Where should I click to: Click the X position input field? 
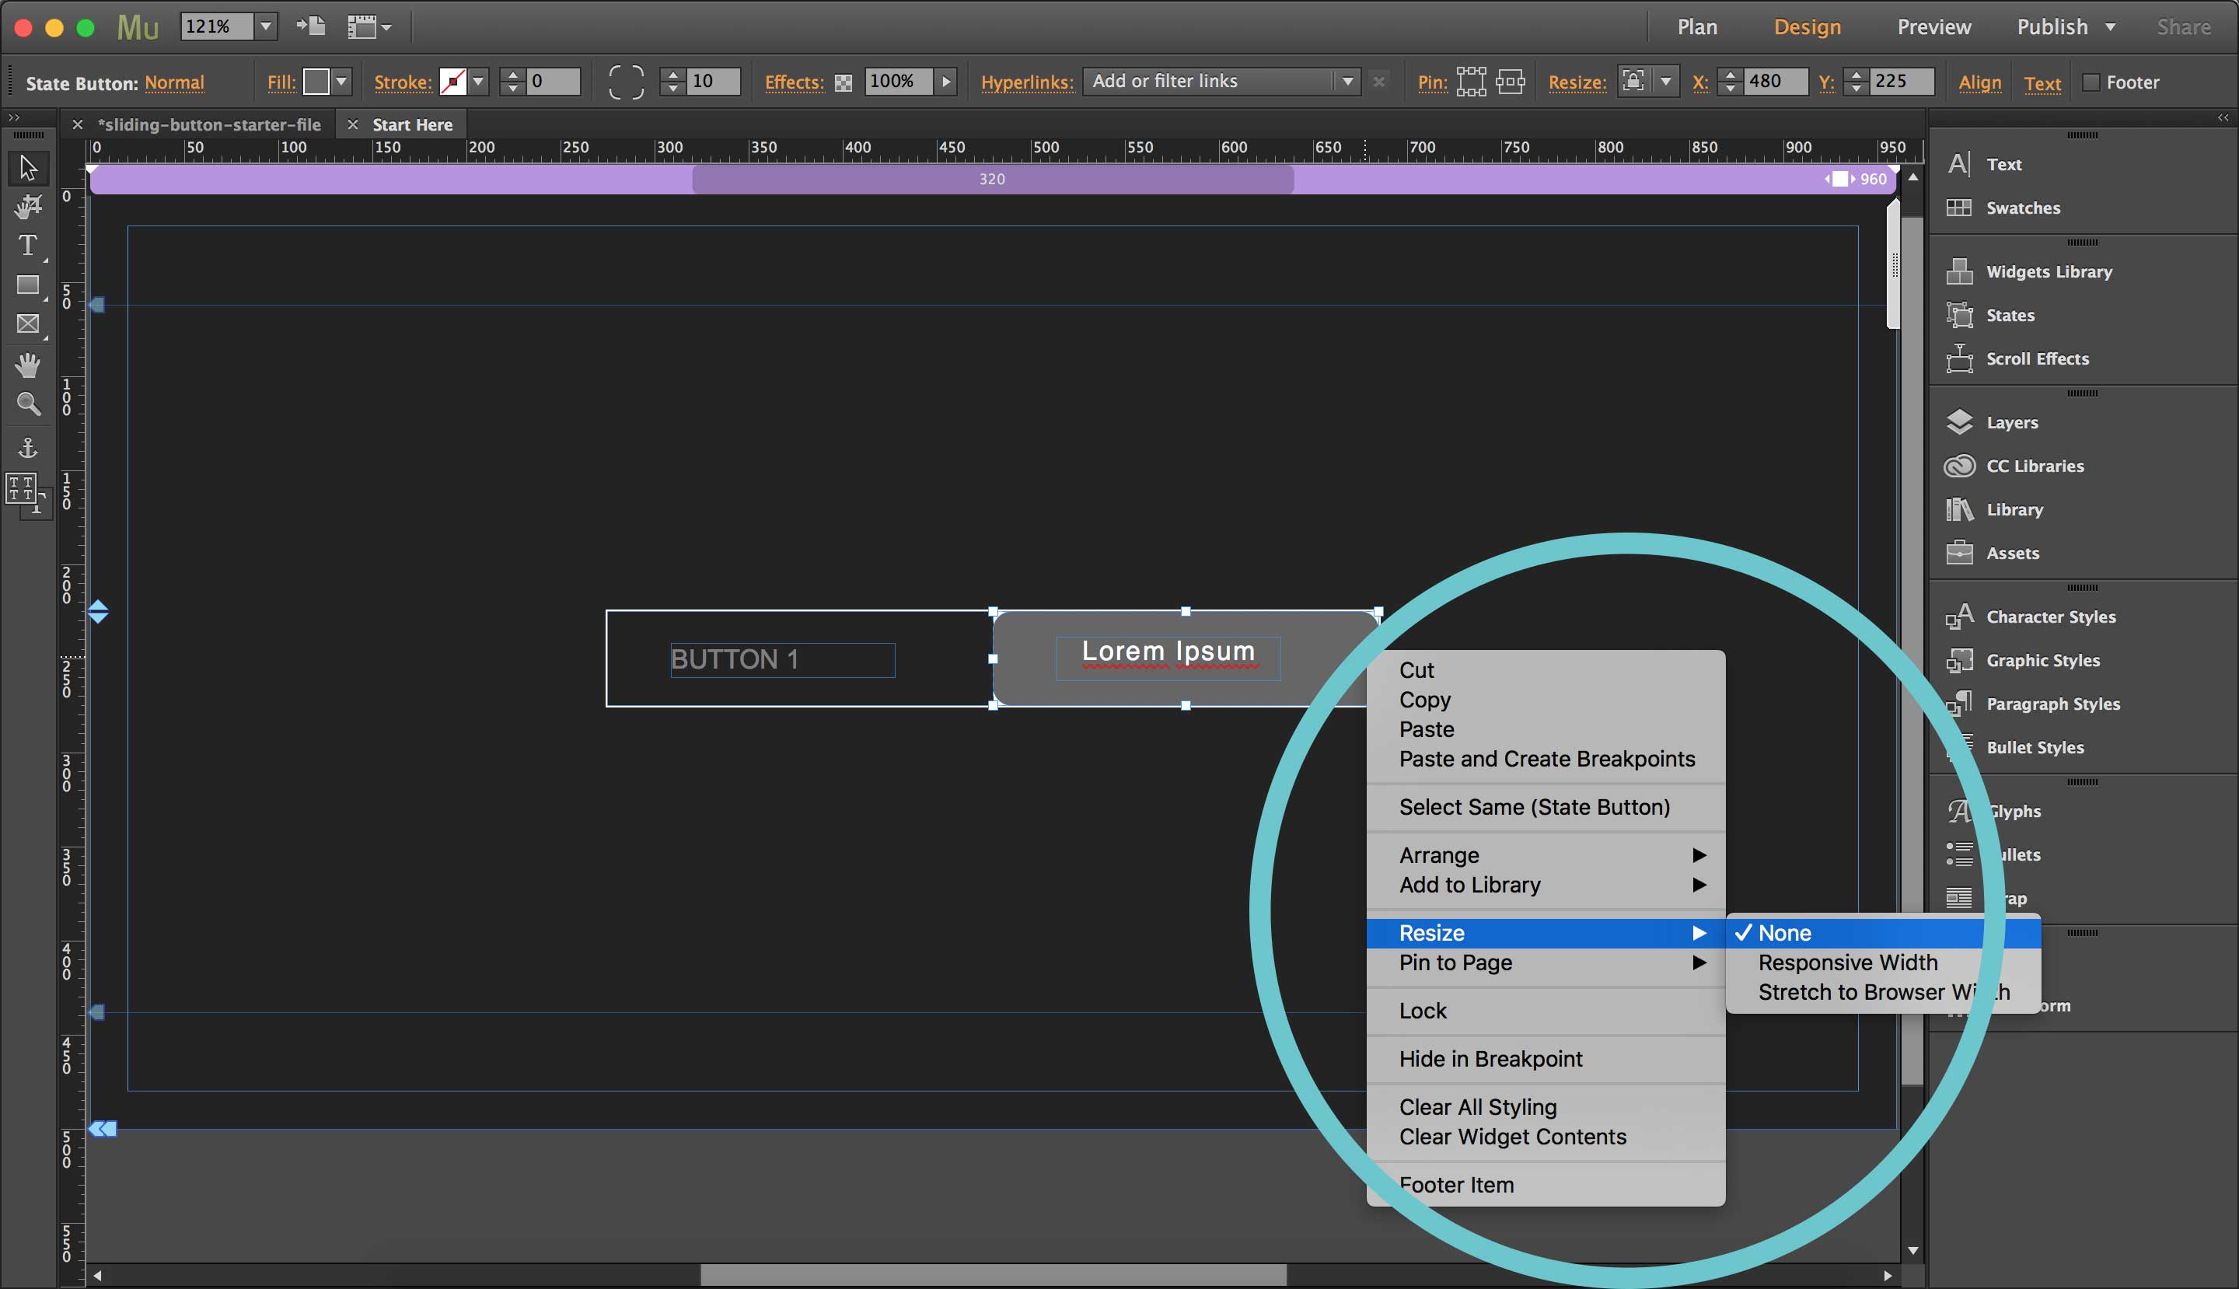1773,82
